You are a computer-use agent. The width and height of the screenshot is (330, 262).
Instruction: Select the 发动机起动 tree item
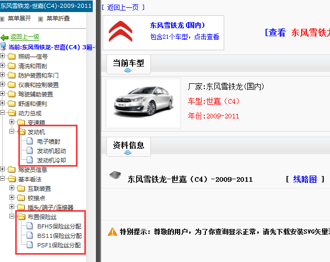click(x=51, y=151)
